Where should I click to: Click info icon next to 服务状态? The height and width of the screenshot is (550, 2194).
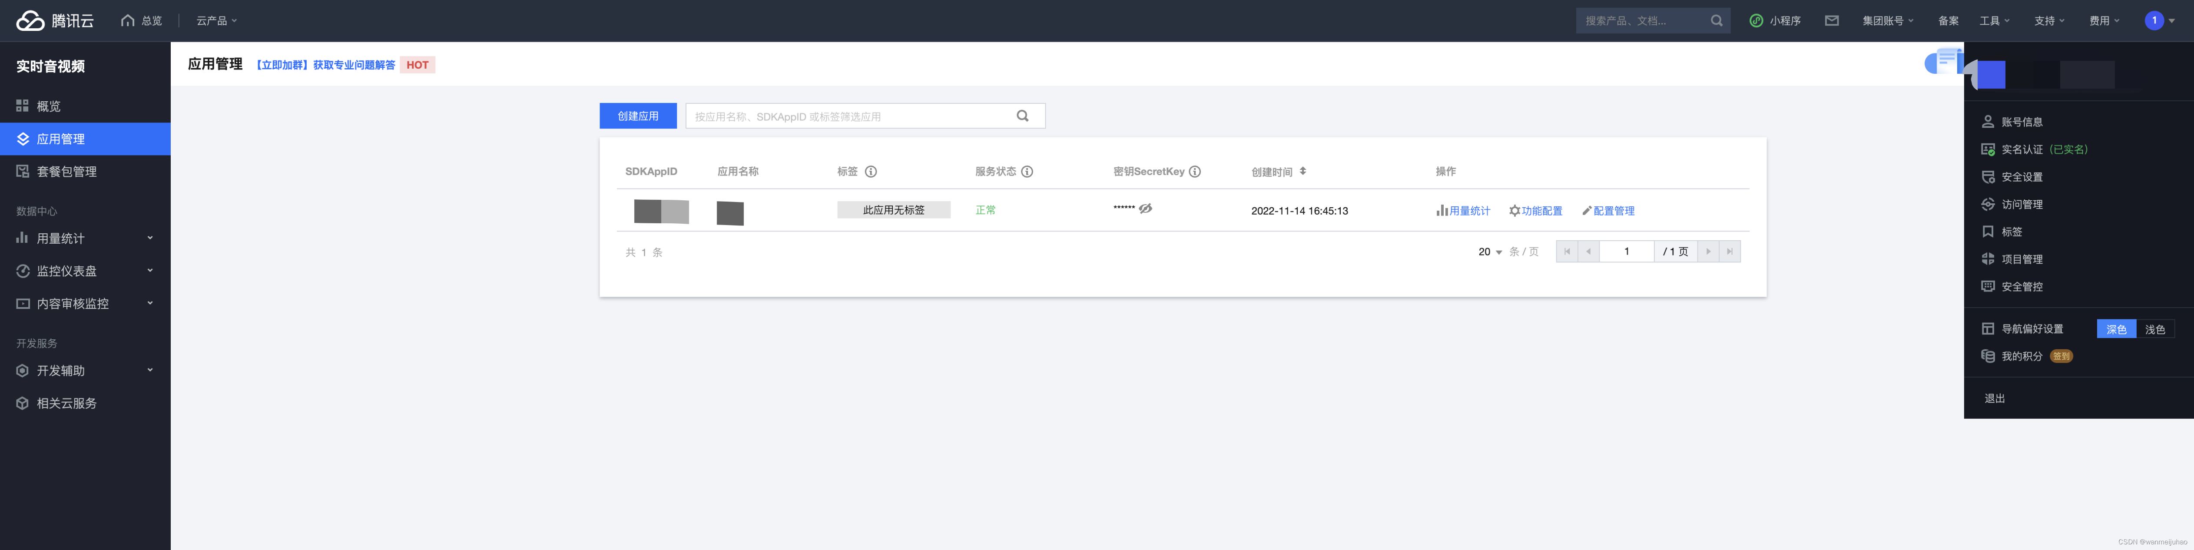coord(1027,171)
